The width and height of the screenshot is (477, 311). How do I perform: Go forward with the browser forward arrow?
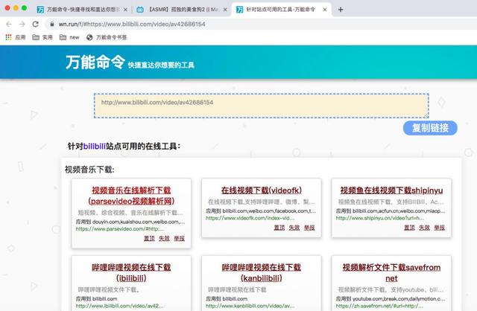pos(22,24)
